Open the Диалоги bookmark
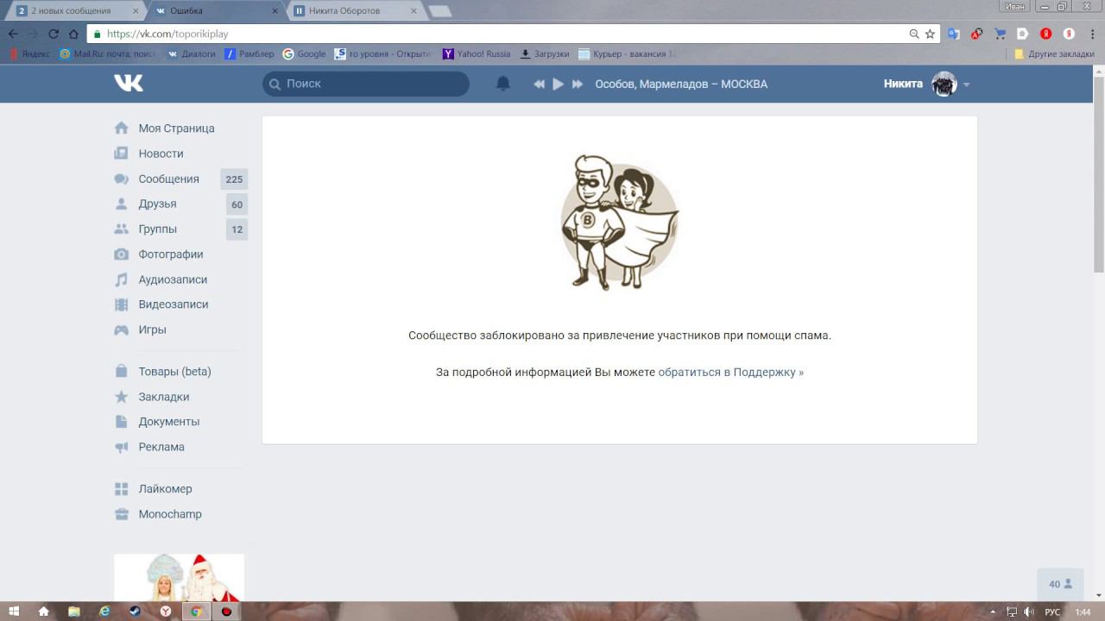 coord(192,53)
